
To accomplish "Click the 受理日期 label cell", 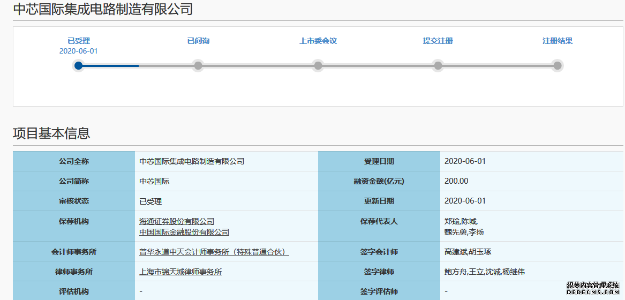I will pos(379,161).
